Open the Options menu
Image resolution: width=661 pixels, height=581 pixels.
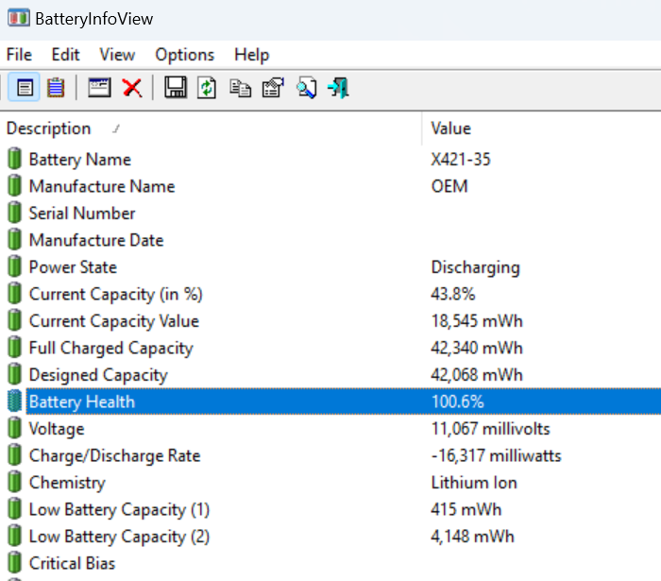185,55
